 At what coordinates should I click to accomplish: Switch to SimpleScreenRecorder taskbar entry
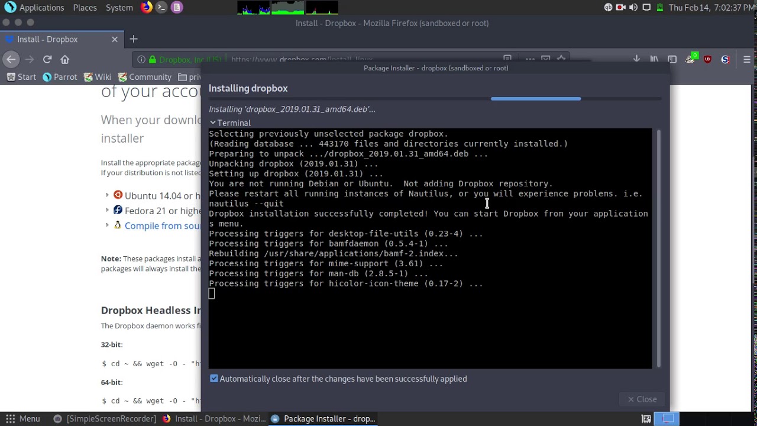click(x=105, y=418)
